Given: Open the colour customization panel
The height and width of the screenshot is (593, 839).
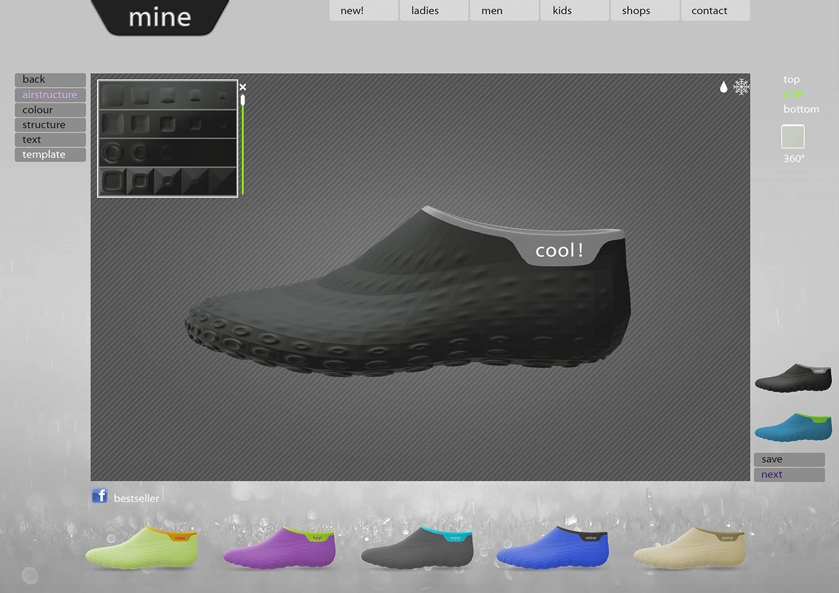Looking at the screenshot, I should pyautogui.click(x=50, y=109).
